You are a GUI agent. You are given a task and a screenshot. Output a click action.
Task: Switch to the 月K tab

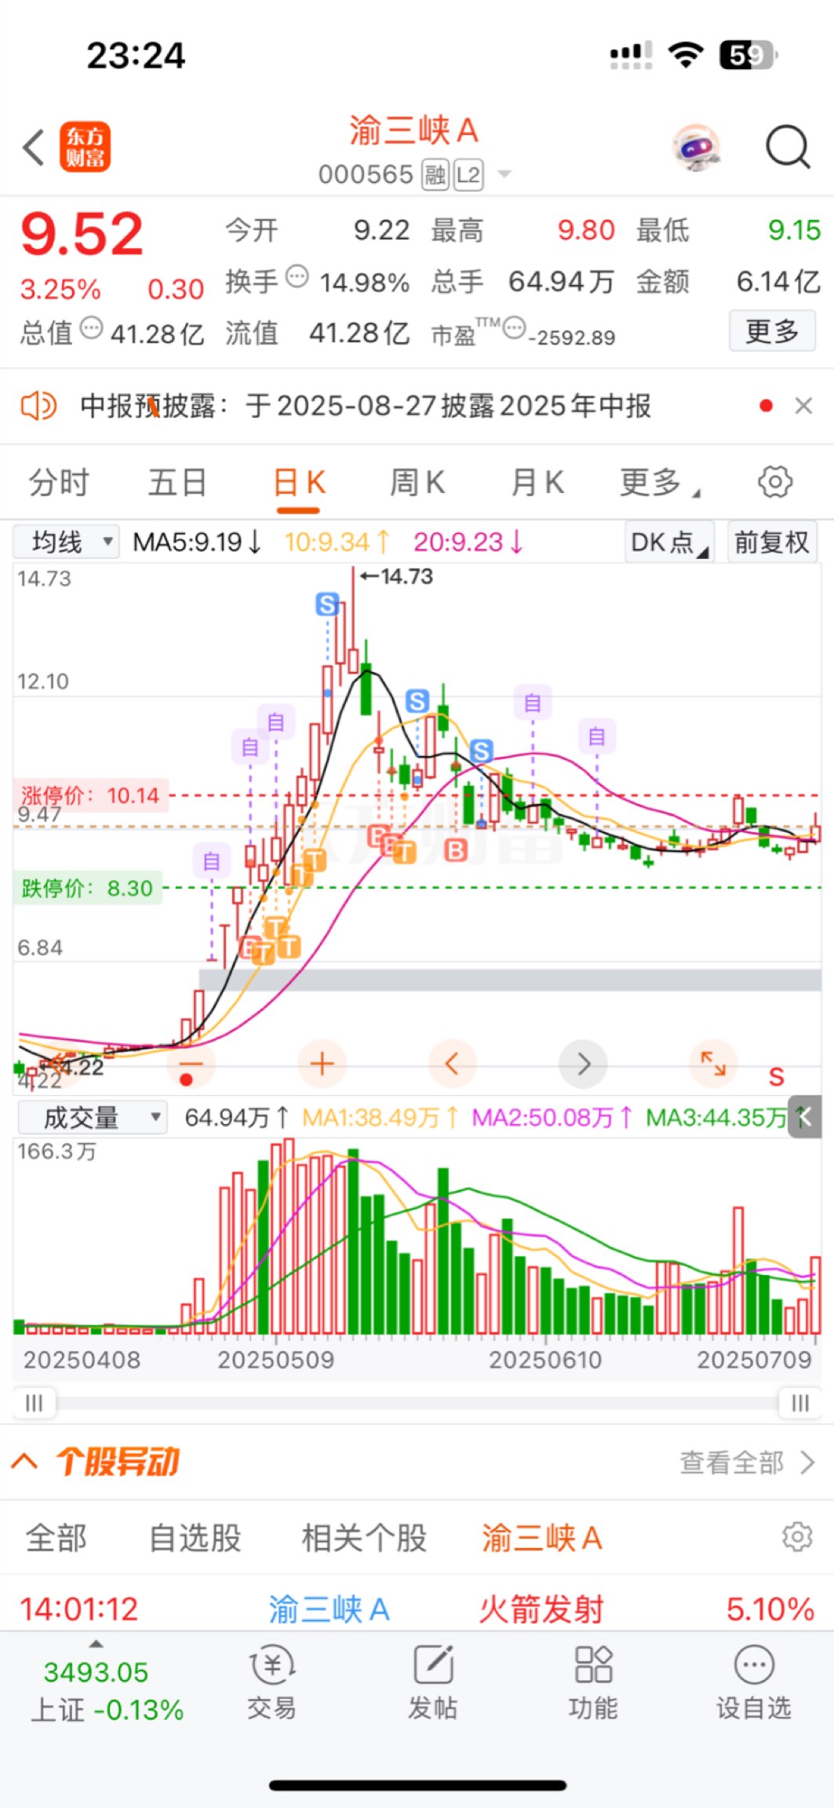click(537, 482)
